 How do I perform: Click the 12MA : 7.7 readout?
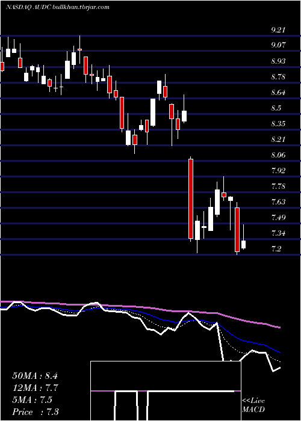[35, 388]
